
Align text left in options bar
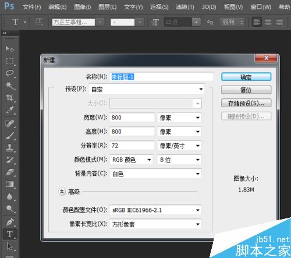click(x=257, y=22)
